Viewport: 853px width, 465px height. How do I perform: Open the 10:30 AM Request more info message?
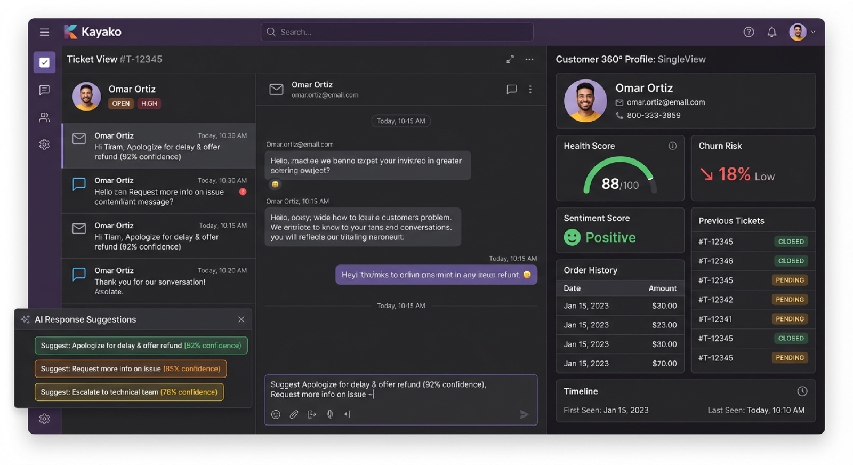pos(159,191)
